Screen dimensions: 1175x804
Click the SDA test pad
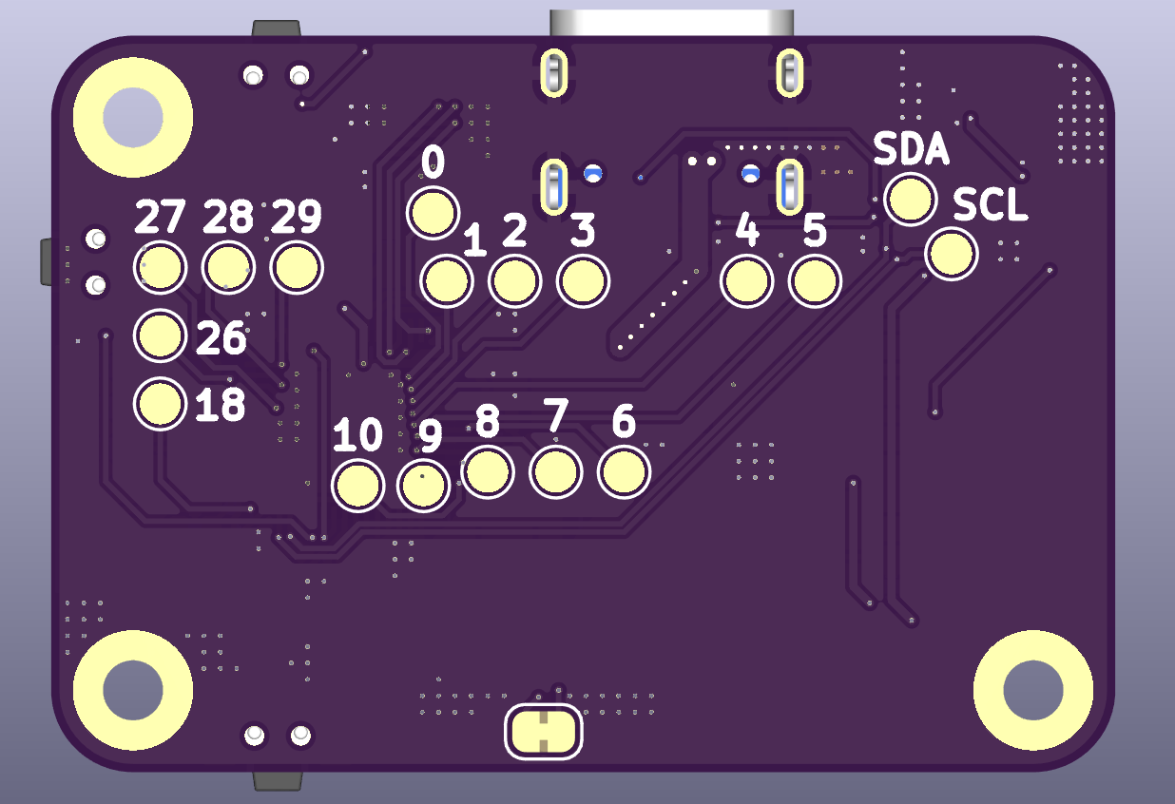coord(911,199)
